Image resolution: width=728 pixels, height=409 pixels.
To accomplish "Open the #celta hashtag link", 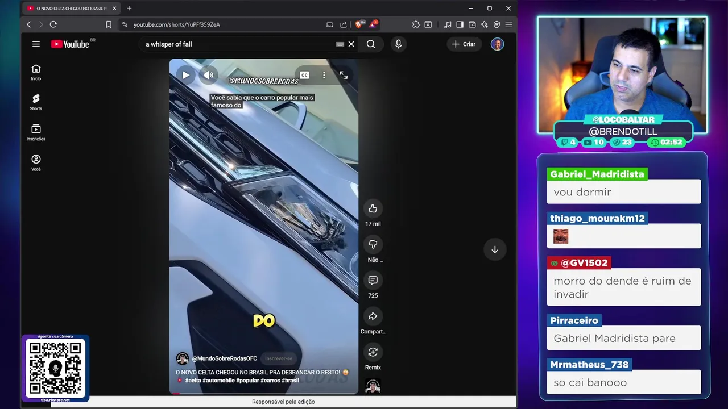I will pos(193,381).
